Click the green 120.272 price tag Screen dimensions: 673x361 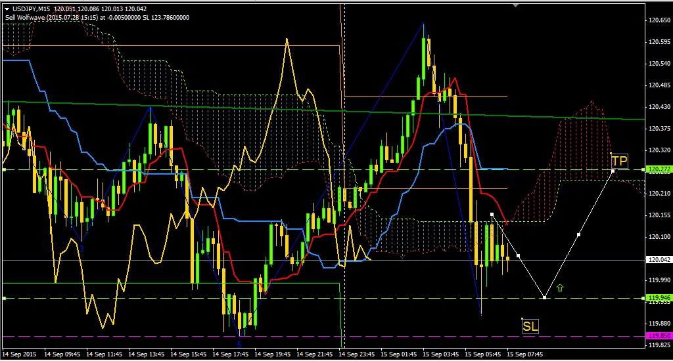click(659, 169)
